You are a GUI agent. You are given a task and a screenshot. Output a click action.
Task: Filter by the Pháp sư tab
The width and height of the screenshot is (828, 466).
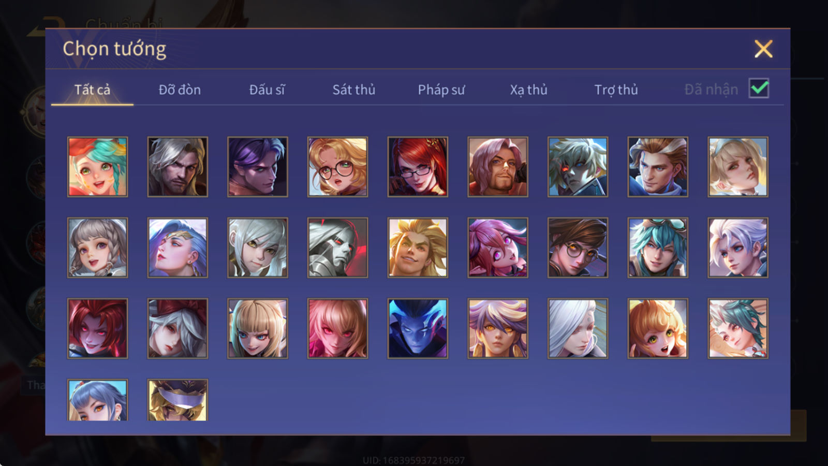pos(441,90)
